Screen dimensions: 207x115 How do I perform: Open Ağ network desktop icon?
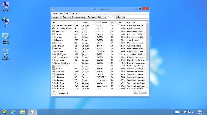[6, 22]
